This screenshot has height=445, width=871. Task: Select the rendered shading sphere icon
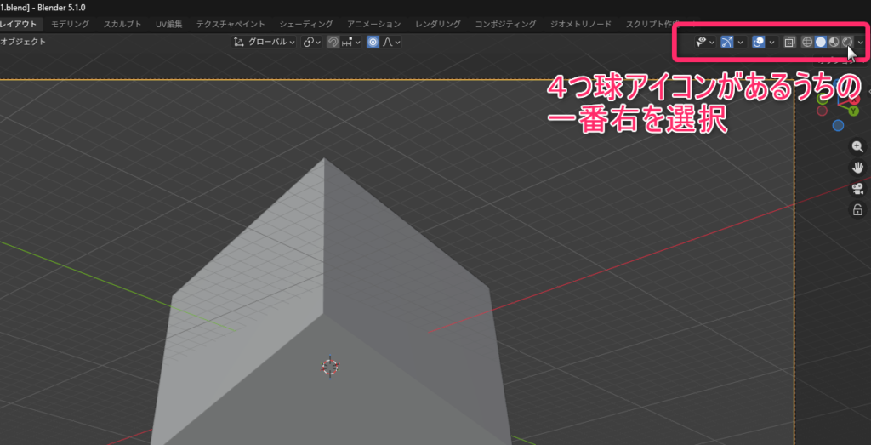point(847,42)
